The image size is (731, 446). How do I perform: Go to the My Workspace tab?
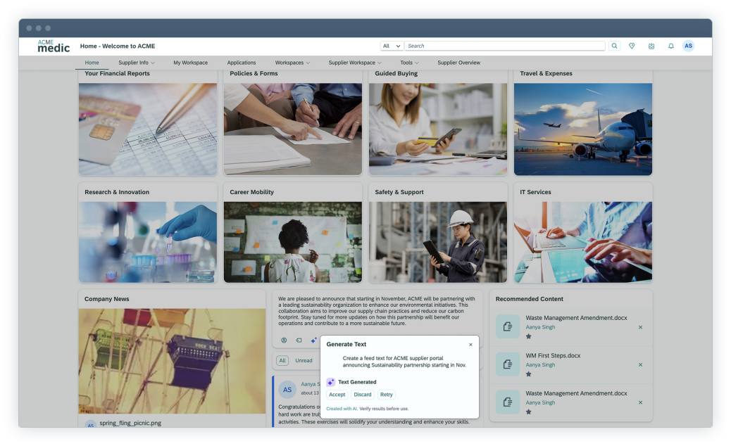190,63
